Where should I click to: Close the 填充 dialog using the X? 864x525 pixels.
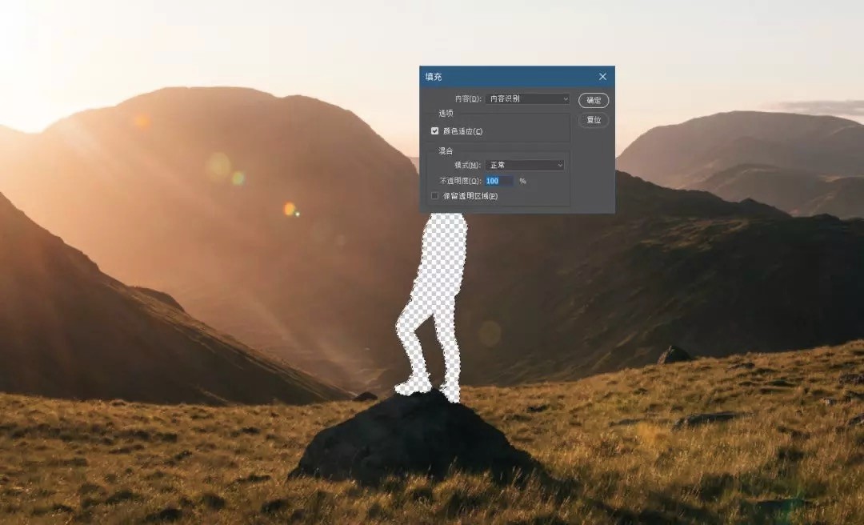602,76
